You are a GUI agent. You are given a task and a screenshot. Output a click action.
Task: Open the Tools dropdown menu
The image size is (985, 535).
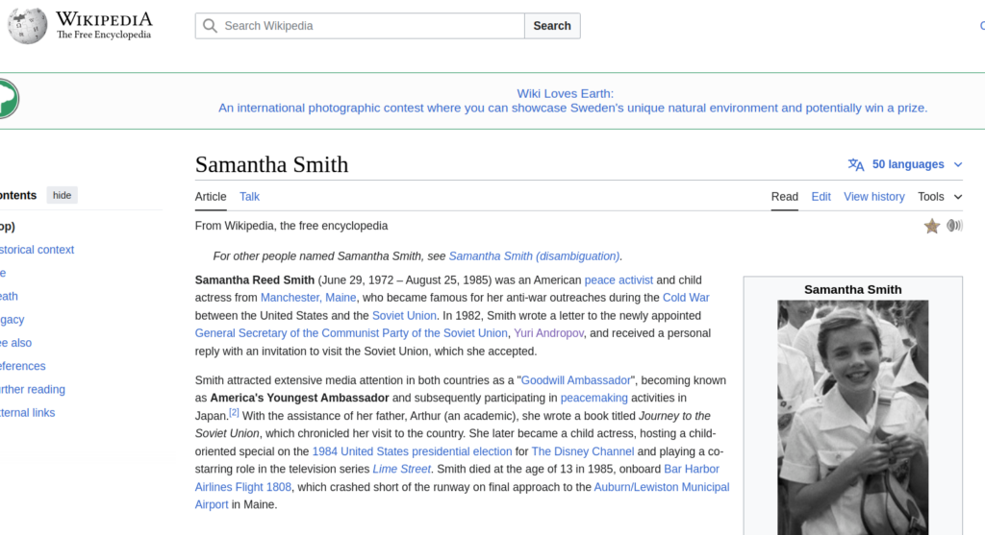coord(939,197)
